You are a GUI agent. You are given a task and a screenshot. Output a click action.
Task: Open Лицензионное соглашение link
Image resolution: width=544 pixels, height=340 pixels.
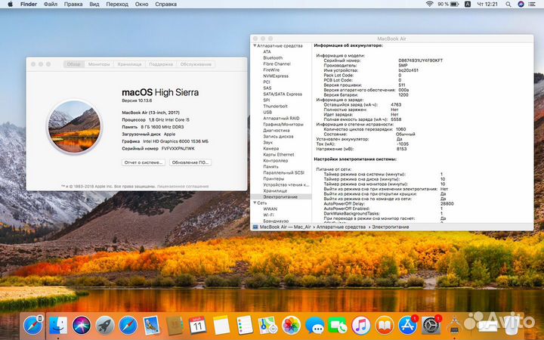183,187
